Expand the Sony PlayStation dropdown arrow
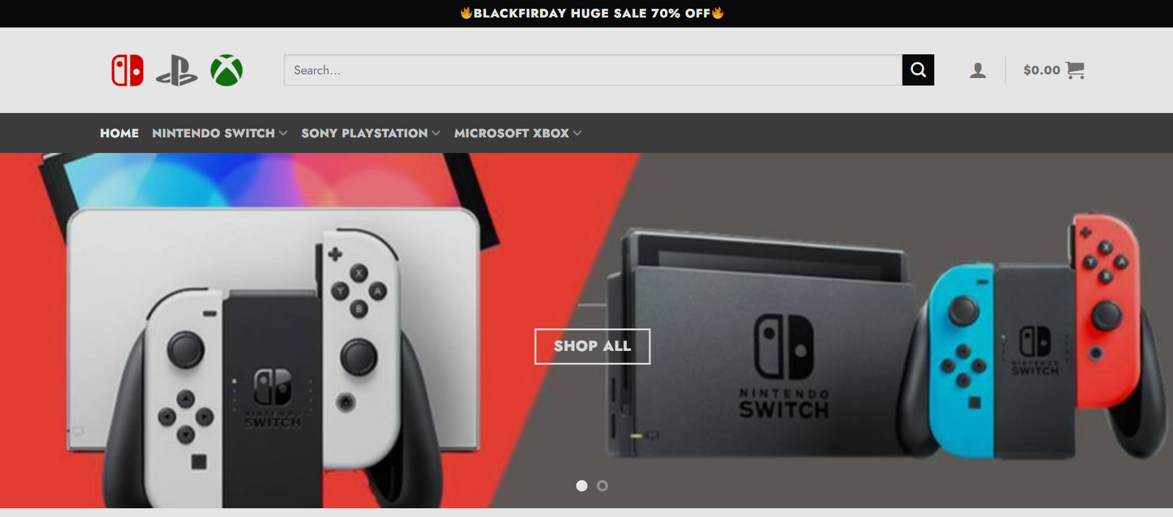The height and width of the screenshot is (517, 1173). (436, 133)
